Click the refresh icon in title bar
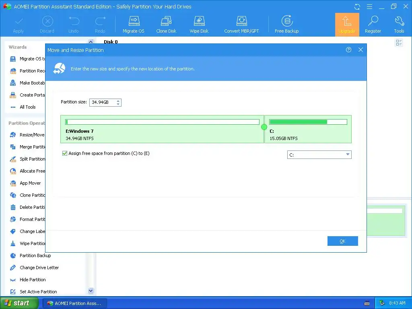 click(357, 6)
